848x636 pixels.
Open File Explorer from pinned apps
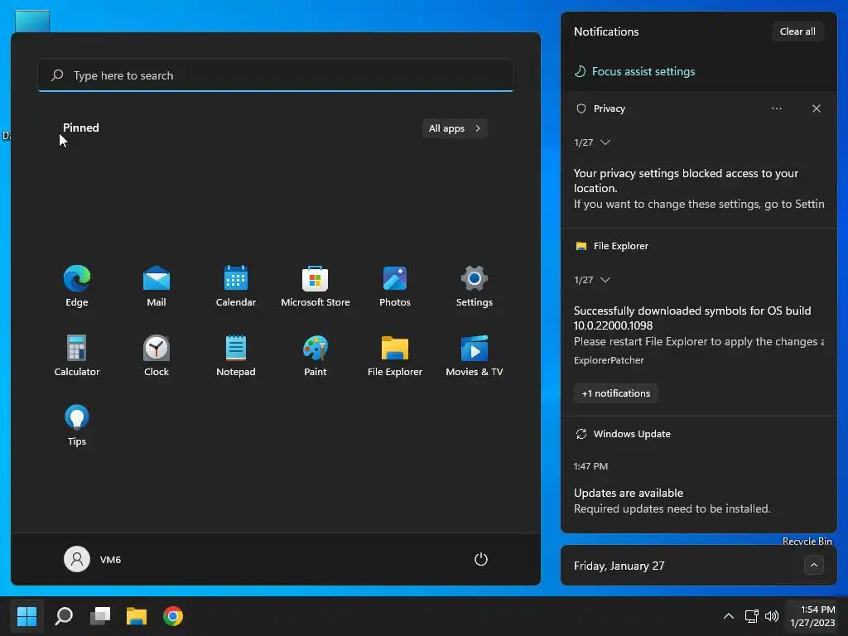(x=395, y=356)
